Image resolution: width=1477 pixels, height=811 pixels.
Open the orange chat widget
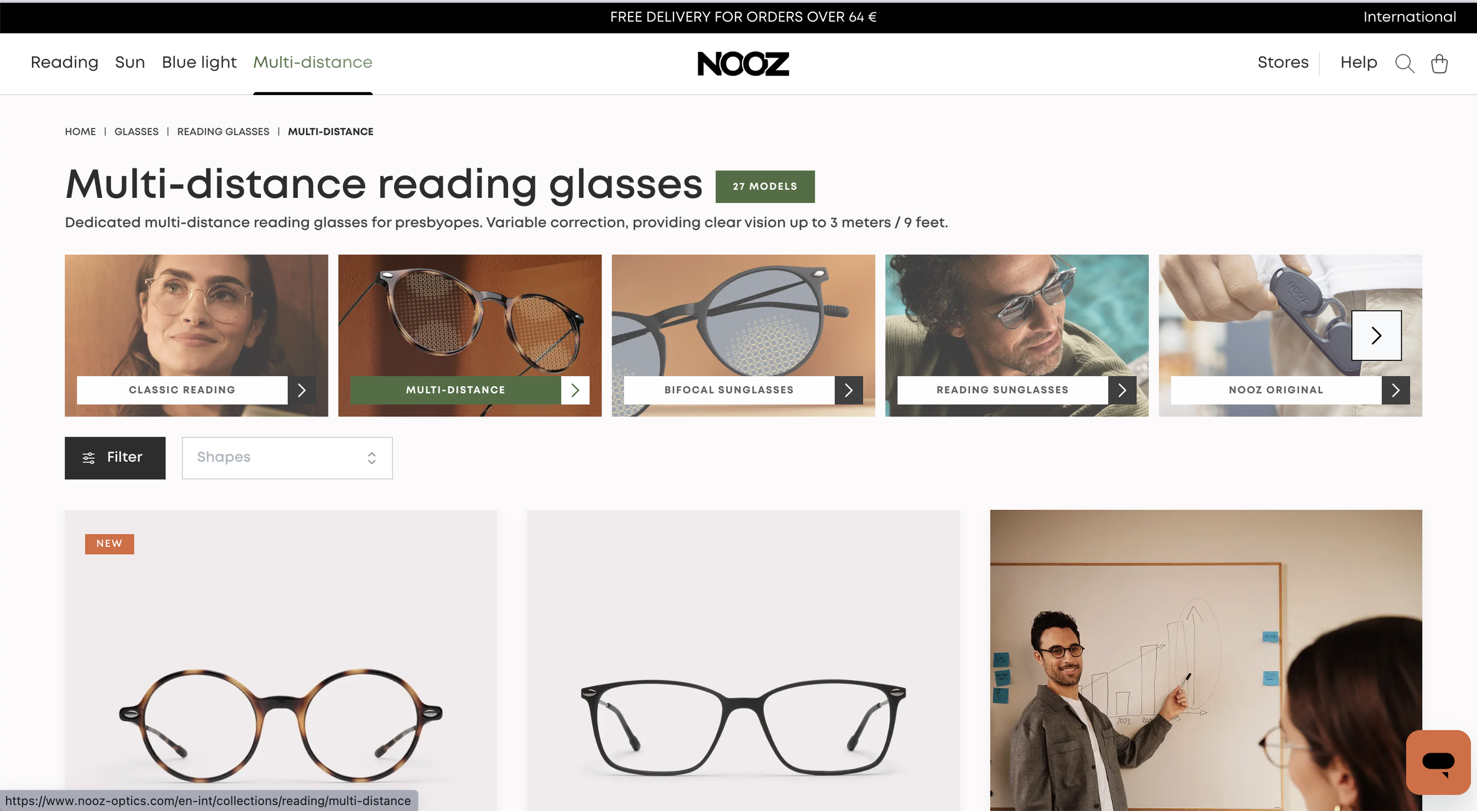click(x=1438, y=762)
